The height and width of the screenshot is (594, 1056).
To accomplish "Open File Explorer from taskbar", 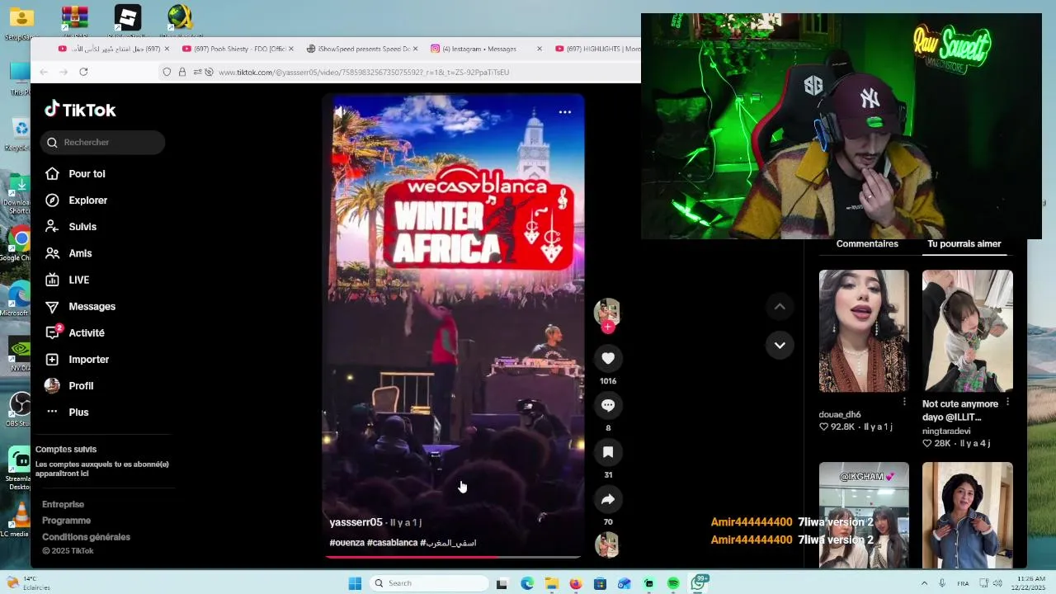I will pyautogui.click(x=551, y=583).
